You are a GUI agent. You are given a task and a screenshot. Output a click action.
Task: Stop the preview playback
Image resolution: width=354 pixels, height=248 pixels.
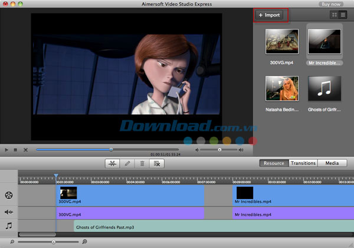coord(15,150)
